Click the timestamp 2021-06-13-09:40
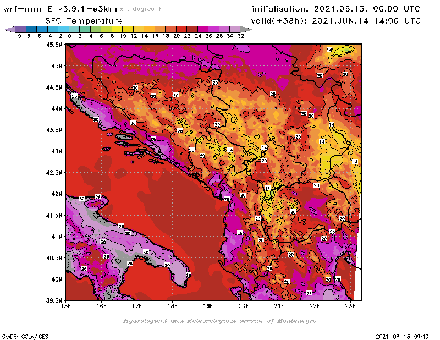The image size is (440, 340). (402, 337)
